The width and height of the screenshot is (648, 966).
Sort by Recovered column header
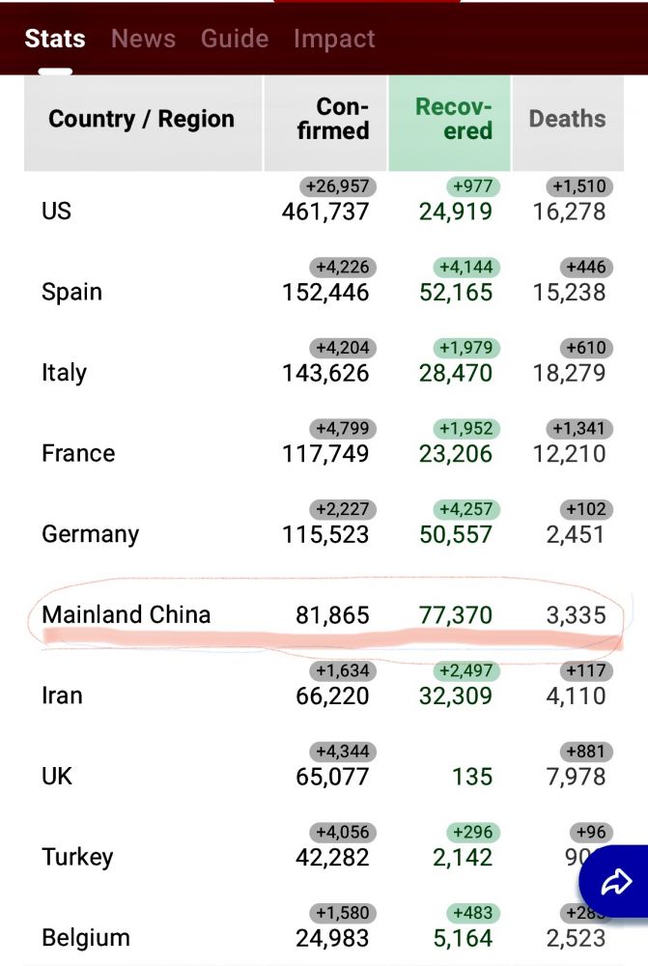tap(451, 119)
